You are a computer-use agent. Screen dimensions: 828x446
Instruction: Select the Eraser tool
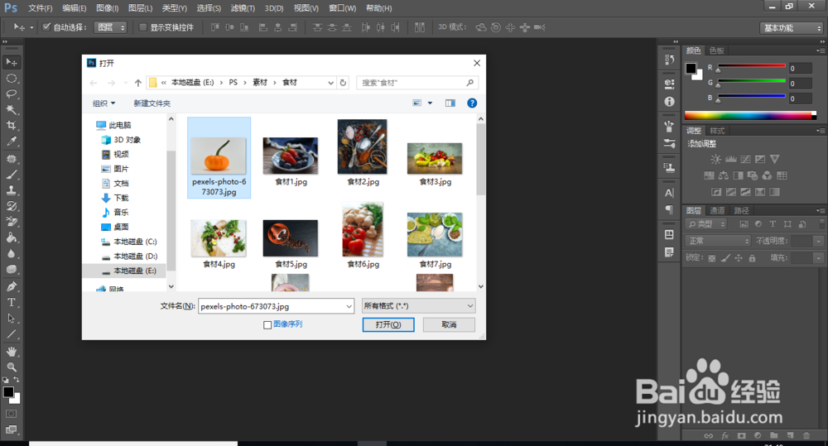pos(11,222)
